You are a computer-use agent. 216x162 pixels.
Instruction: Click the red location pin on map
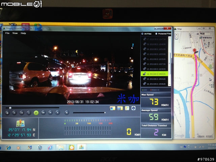194,51
